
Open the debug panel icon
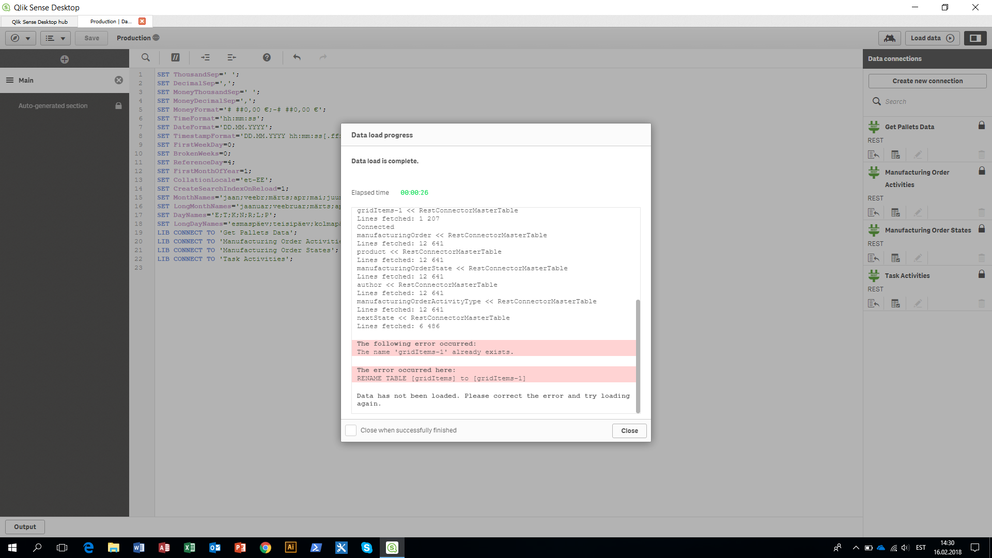[890, 38]
